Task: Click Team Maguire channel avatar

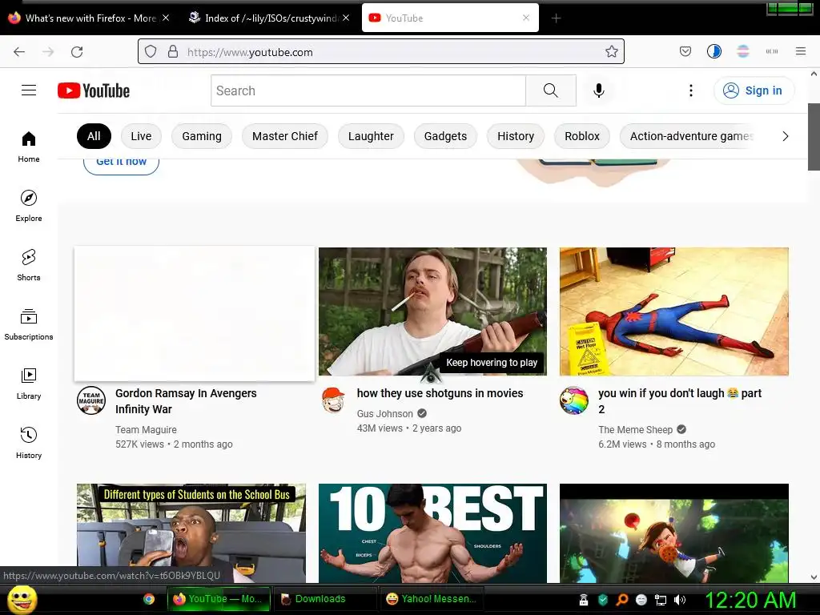Action: pyautogui.click(x=91, y=400)
